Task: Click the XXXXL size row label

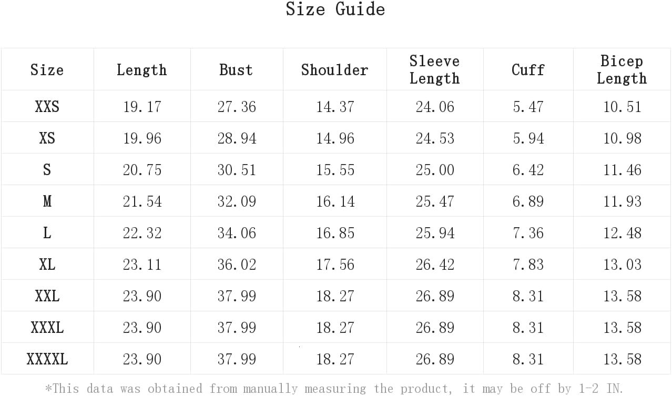Action: tap(47, 359)
